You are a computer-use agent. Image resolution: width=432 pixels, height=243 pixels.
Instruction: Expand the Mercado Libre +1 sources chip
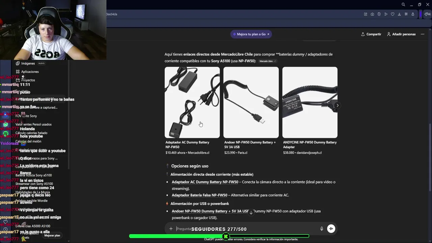click(x=268, y=61)
